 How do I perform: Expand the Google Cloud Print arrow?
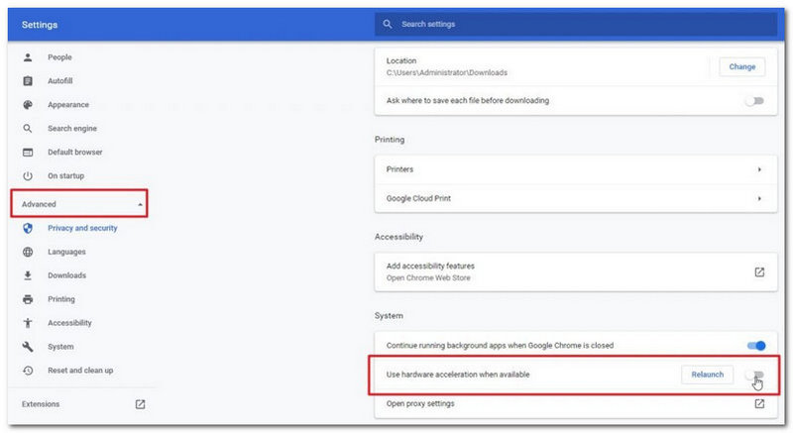pyautogui.click(x=759, y=198)
